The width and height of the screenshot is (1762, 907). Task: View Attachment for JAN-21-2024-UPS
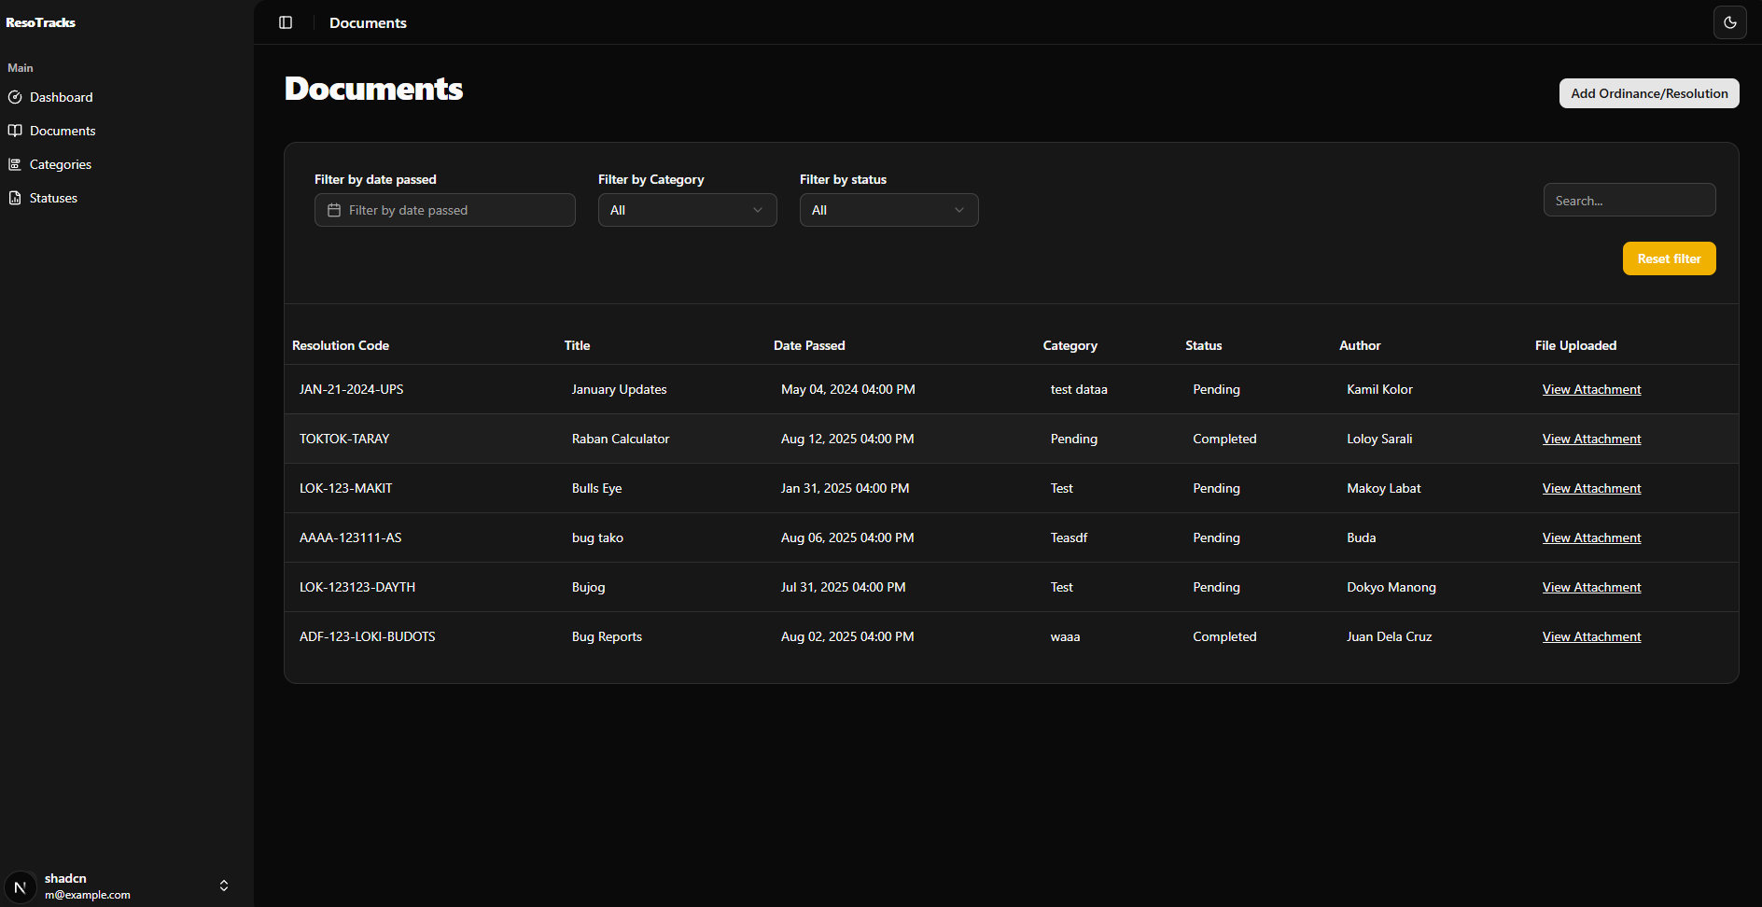(x=1591, y=389)
